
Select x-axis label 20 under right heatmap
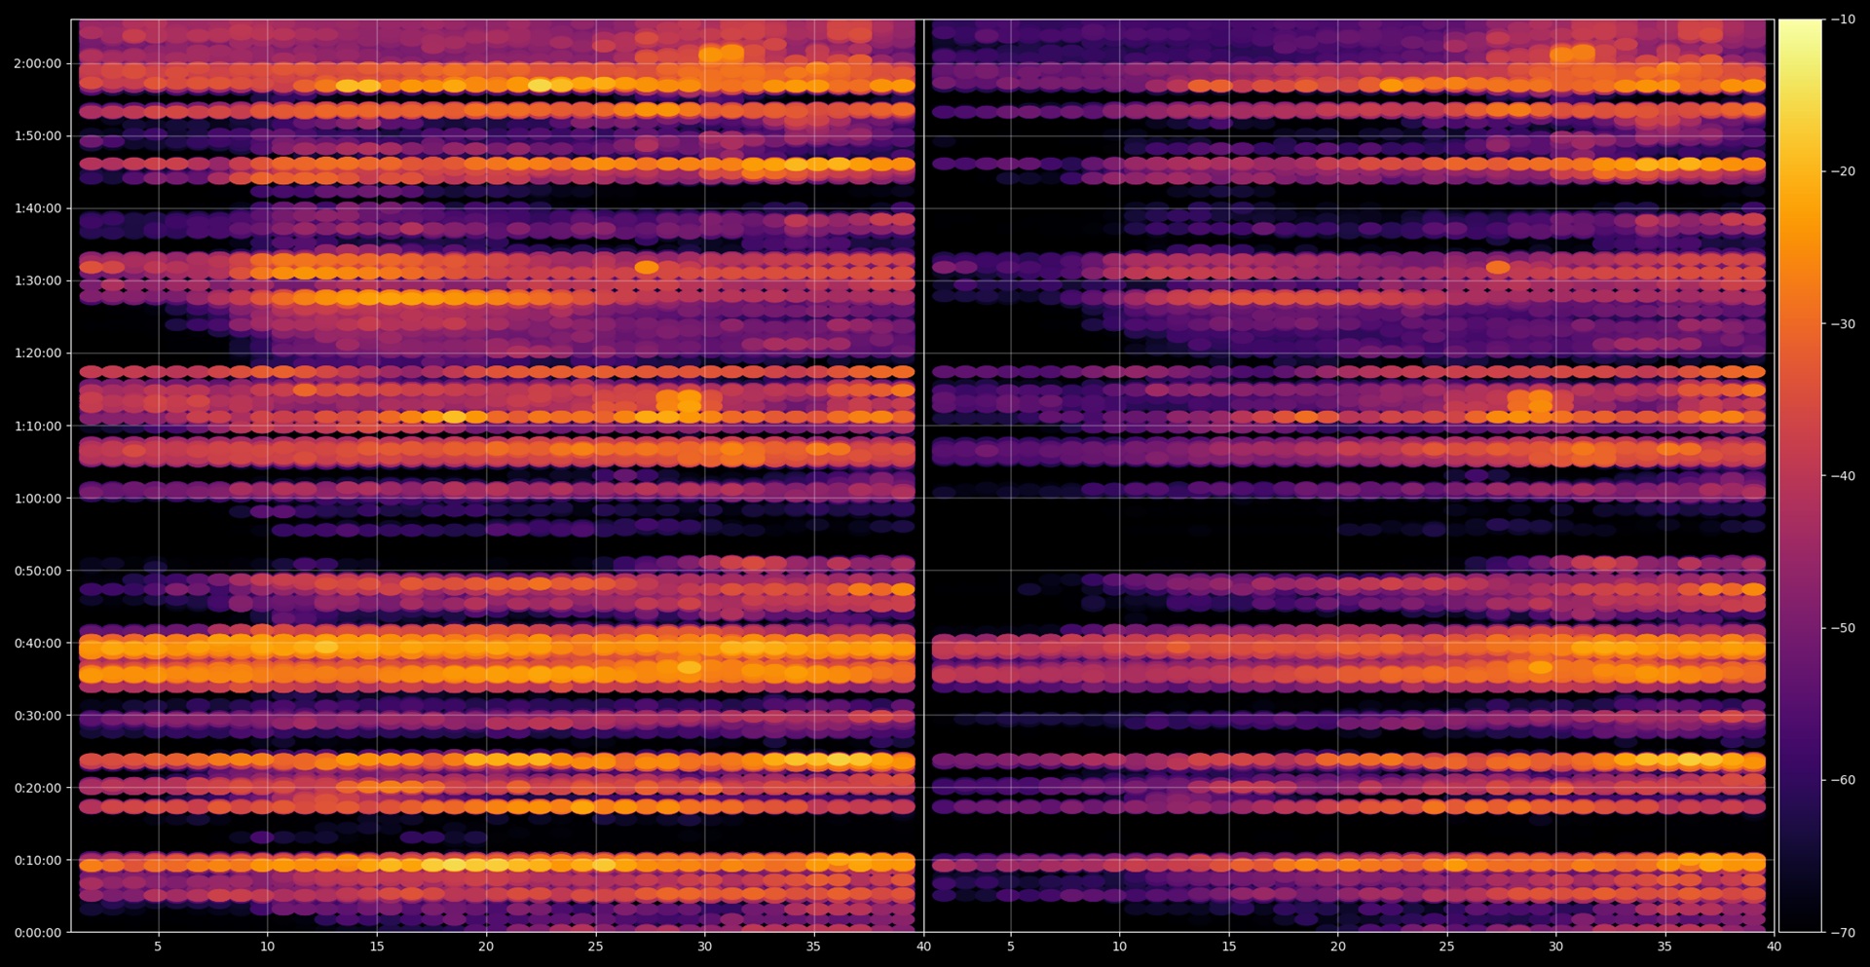point(1338,947)
